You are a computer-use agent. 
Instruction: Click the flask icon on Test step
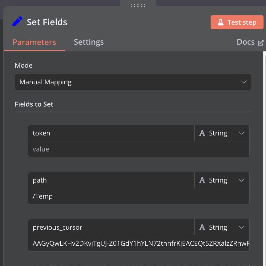pyautogui.click(x=220, y=22)
